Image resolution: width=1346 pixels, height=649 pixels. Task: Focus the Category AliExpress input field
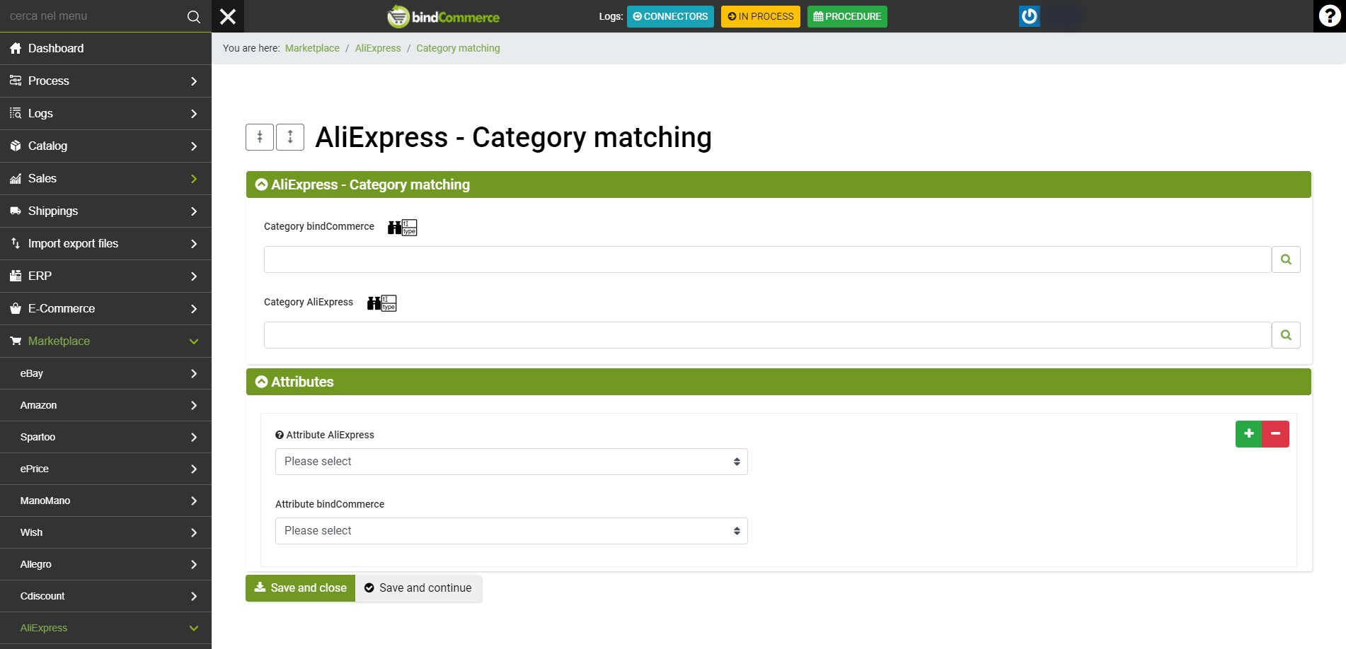coord(767,335)
